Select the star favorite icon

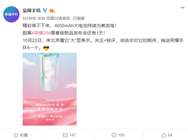16,135
